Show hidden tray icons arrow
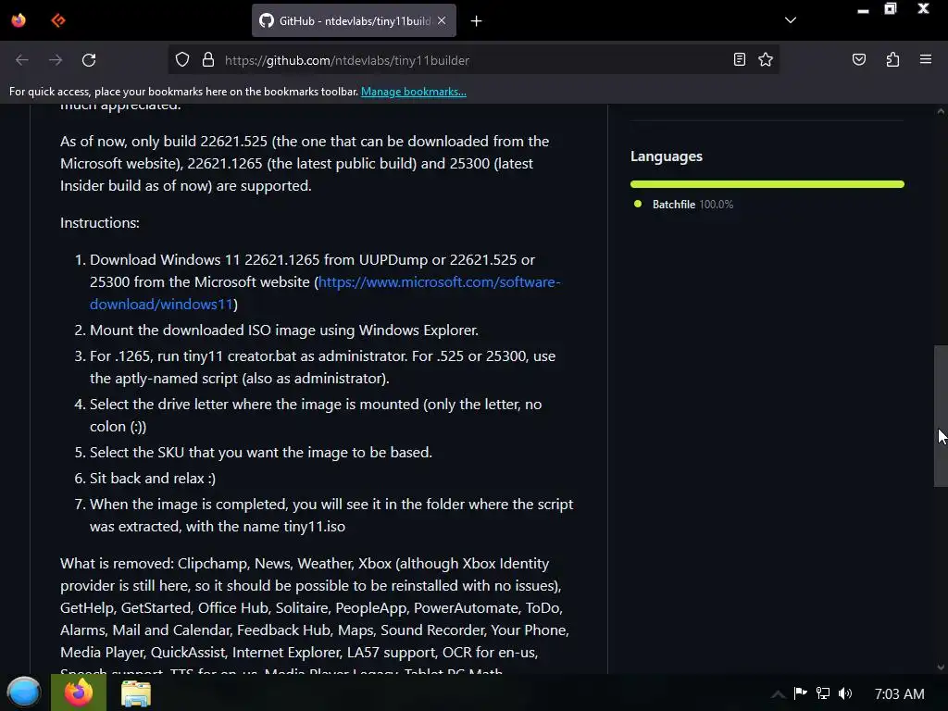This screenshot has height=711, width=948. [778, 693]
